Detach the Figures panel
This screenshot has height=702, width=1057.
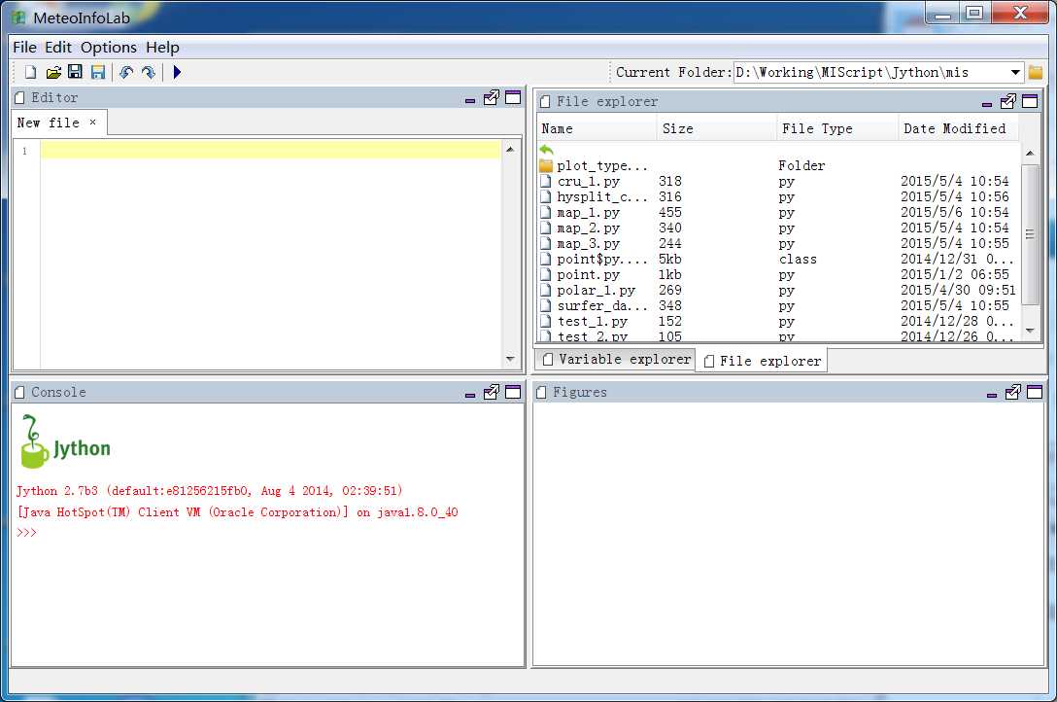tap(1013, 392)
